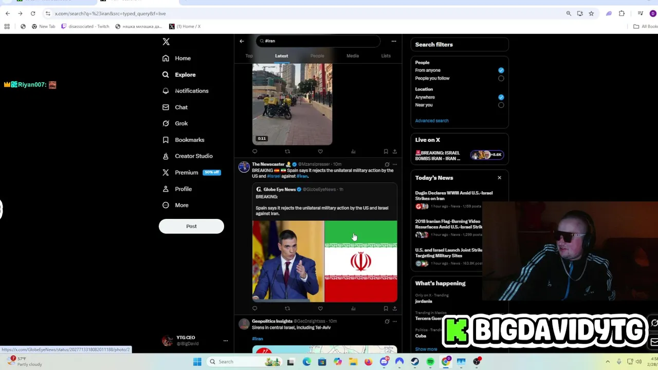Image resolution: width=658 pixels, height=370 pixels.
Task: Switch to the Top tab
Action: pos(249,56)
